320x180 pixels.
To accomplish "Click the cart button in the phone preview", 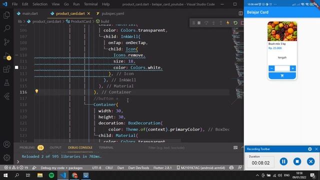I will pyautogui.click(x=282, y=75).
